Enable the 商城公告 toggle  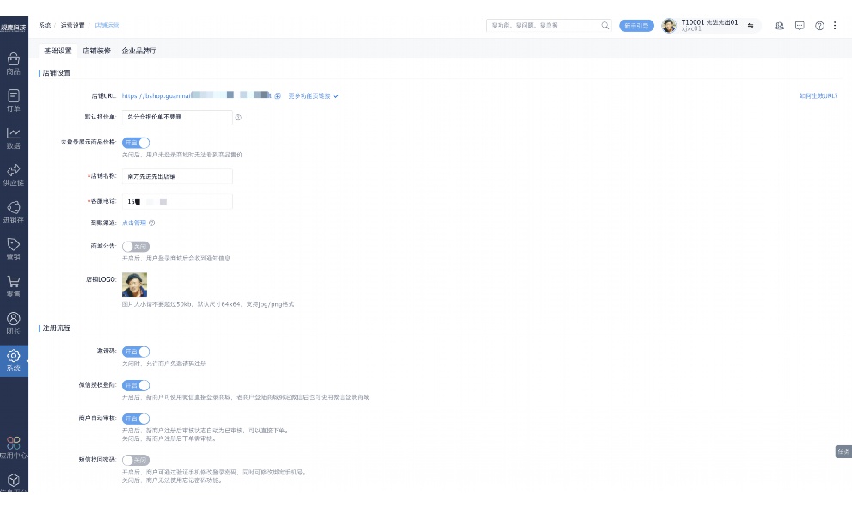[x=136, y=246]
